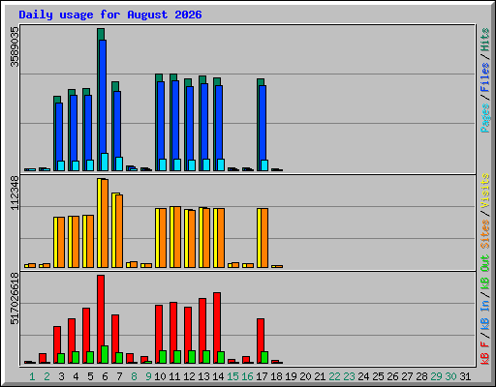Click the green kB Out bar for day 6

(x=105, y=354)
